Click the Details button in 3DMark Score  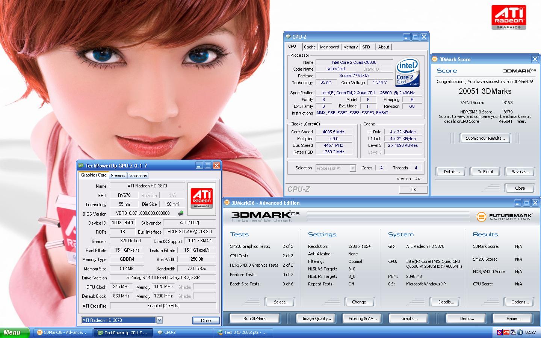click(452, 172)
